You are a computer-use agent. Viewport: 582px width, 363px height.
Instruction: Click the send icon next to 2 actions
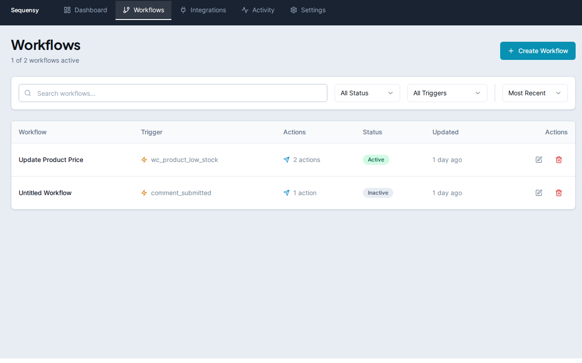click(x=286, y=160)
